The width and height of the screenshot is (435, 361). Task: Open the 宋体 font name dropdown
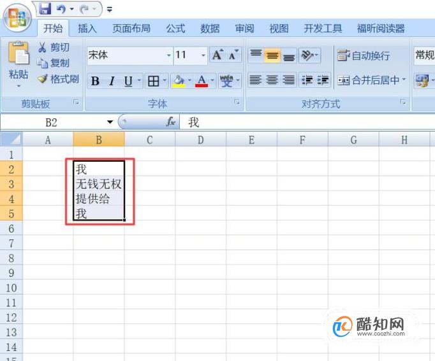pos(168,55)
